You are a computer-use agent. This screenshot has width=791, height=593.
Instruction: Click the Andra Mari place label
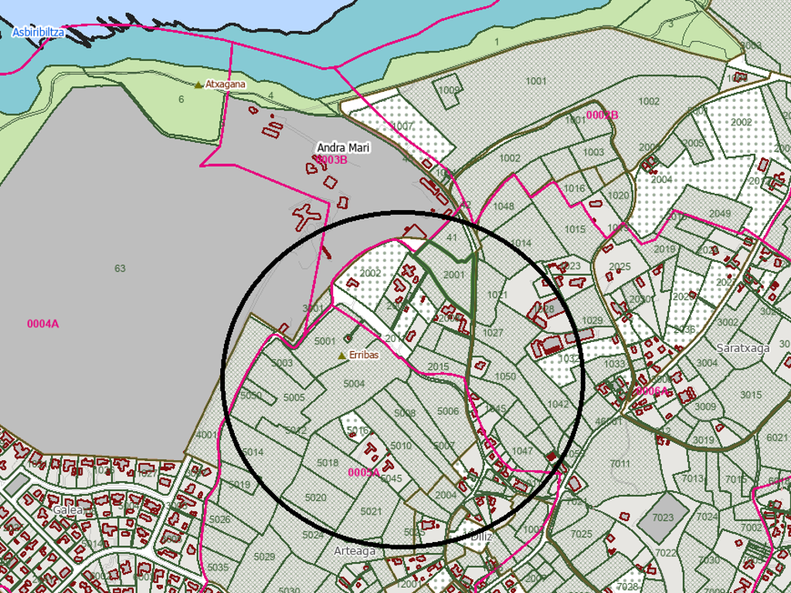click(343, 147)
